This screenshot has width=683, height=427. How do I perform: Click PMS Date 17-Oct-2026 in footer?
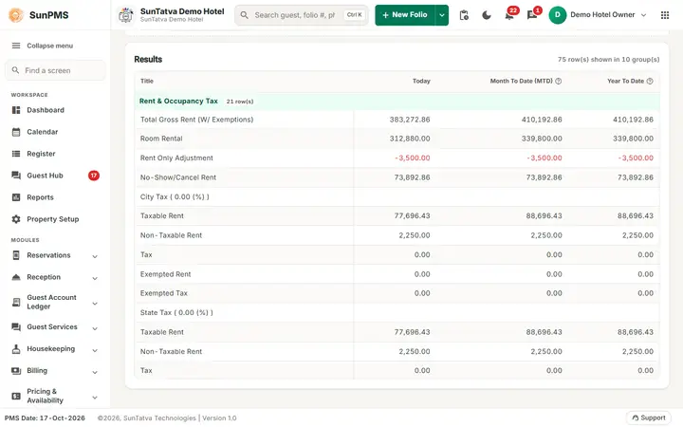coord(45,418)
